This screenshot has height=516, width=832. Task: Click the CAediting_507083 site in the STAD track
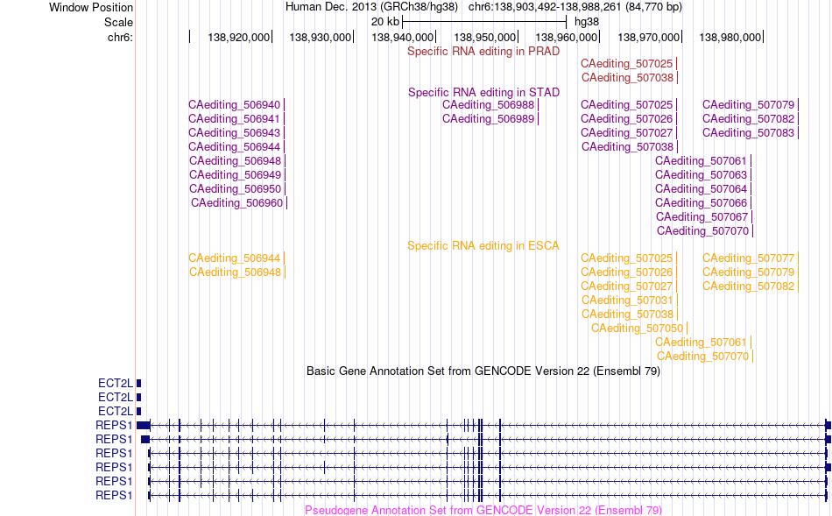point(748,133)
